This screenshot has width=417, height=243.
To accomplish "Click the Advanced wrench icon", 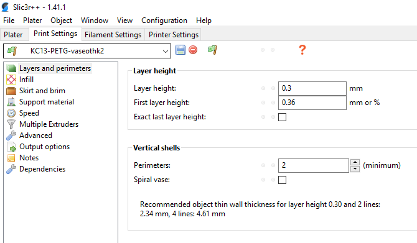I will pos(11,135).
